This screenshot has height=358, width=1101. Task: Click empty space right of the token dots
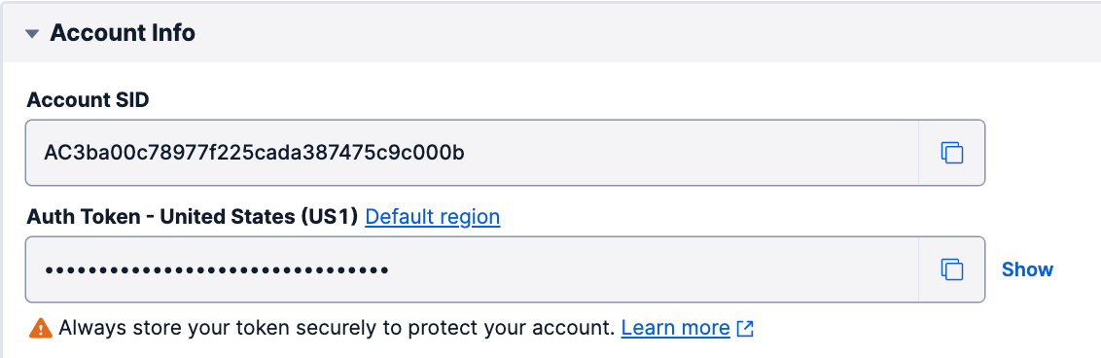[653, 269]
